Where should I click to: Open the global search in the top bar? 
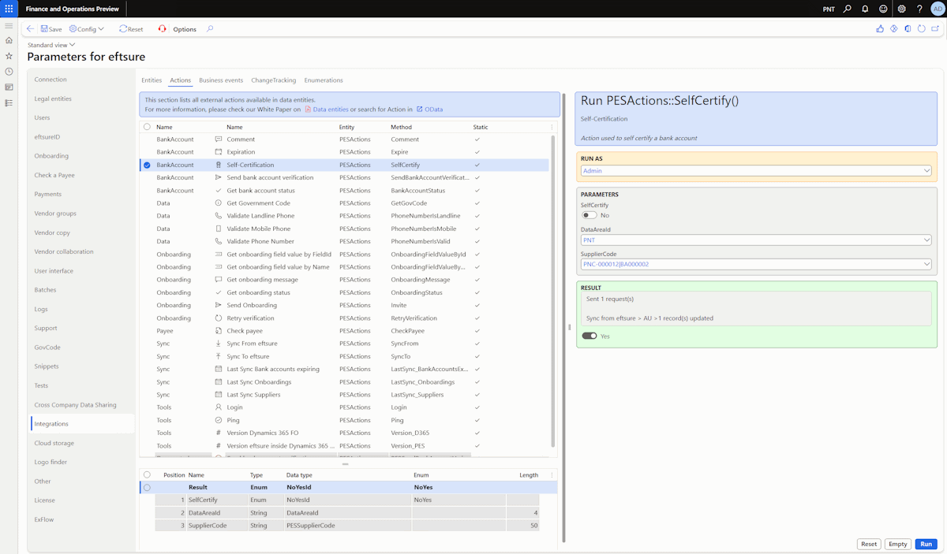(x=848, y=9)
